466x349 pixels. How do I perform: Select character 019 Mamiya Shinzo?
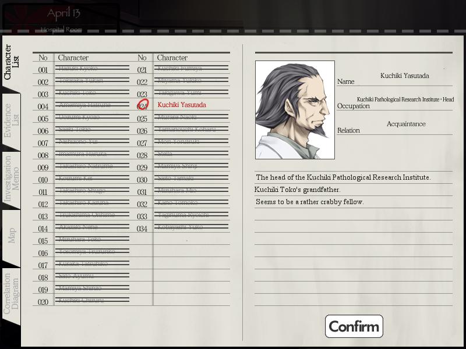point(80,288)
